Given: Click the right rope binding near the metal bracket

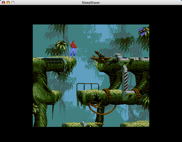Looking at the screenshot, I should point(137,93).
